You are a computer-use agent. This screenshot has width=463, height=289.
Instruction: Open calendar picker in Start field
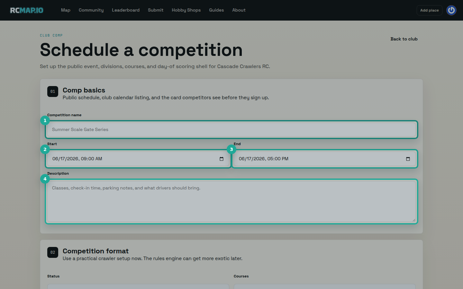click(222, 159)
